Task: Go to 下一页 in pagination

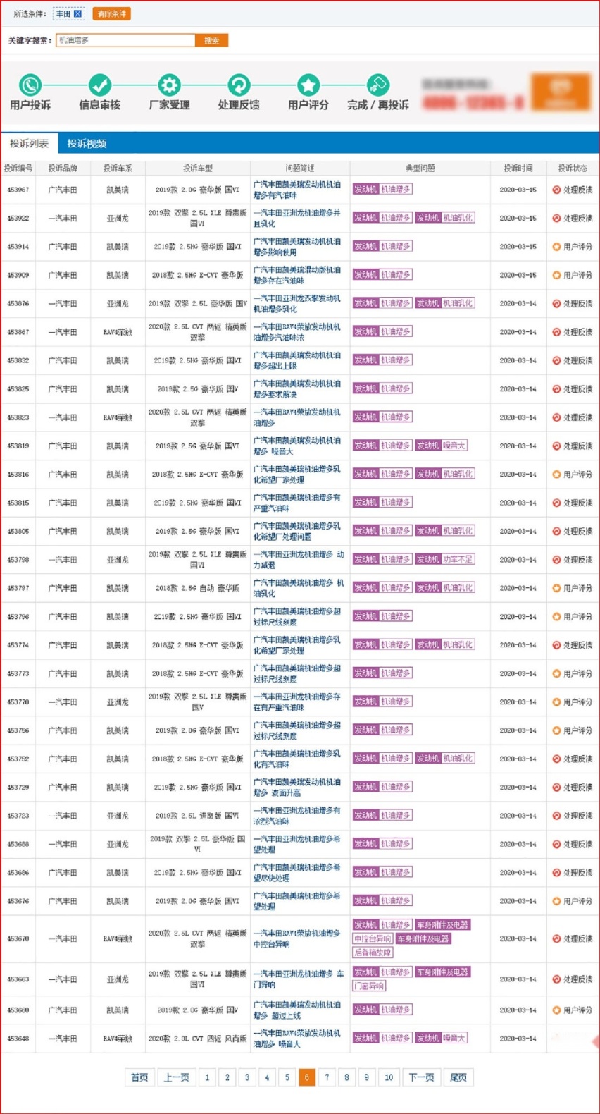Action: coord(421,1077)
